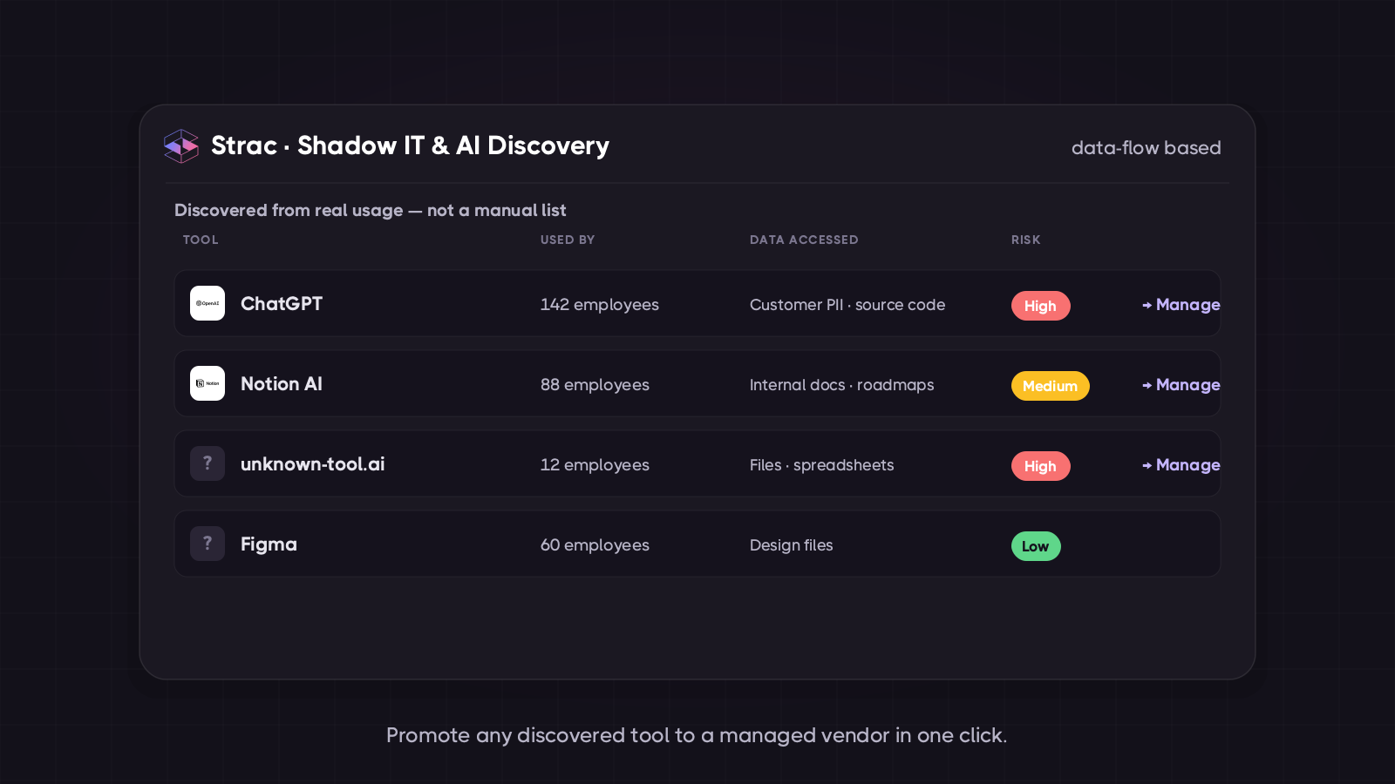Click 'Files · spreadsheets' cell
Image resolution: width=1395 pixels, height=784 pixels.
pos(822,465)
